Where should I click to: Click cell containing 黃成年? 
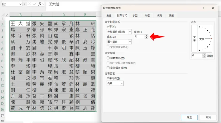(20, 108)
